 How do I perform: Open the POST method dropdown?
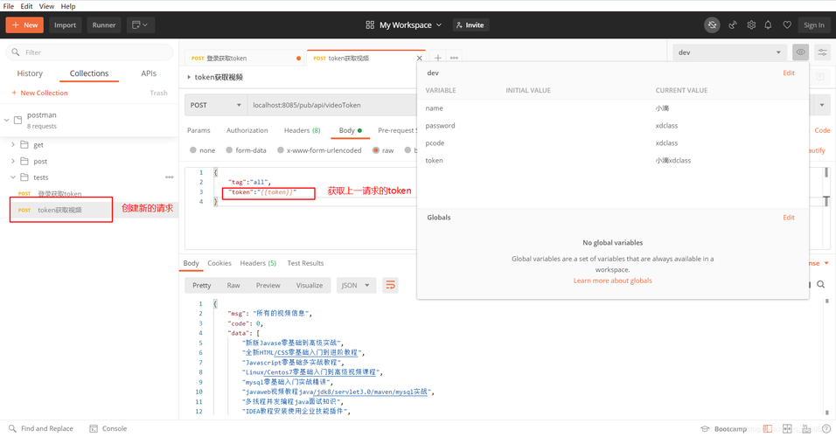point(216,105)
